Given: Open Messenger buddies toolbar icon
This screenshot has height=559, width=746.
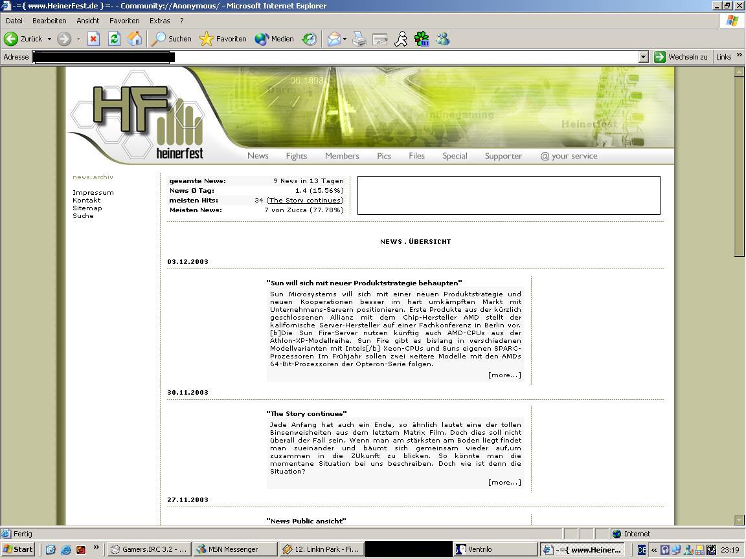Looking at the screenshot, I should 442,39.
